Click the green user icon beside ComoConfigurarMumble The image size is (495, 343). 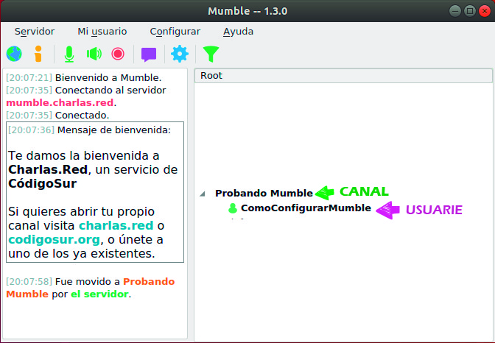click(x=233, y=208)
